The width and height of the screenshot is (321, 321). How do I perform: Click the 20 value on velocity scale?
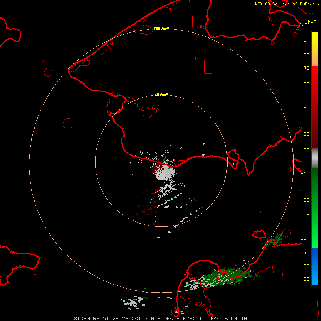tap(306, 134)
